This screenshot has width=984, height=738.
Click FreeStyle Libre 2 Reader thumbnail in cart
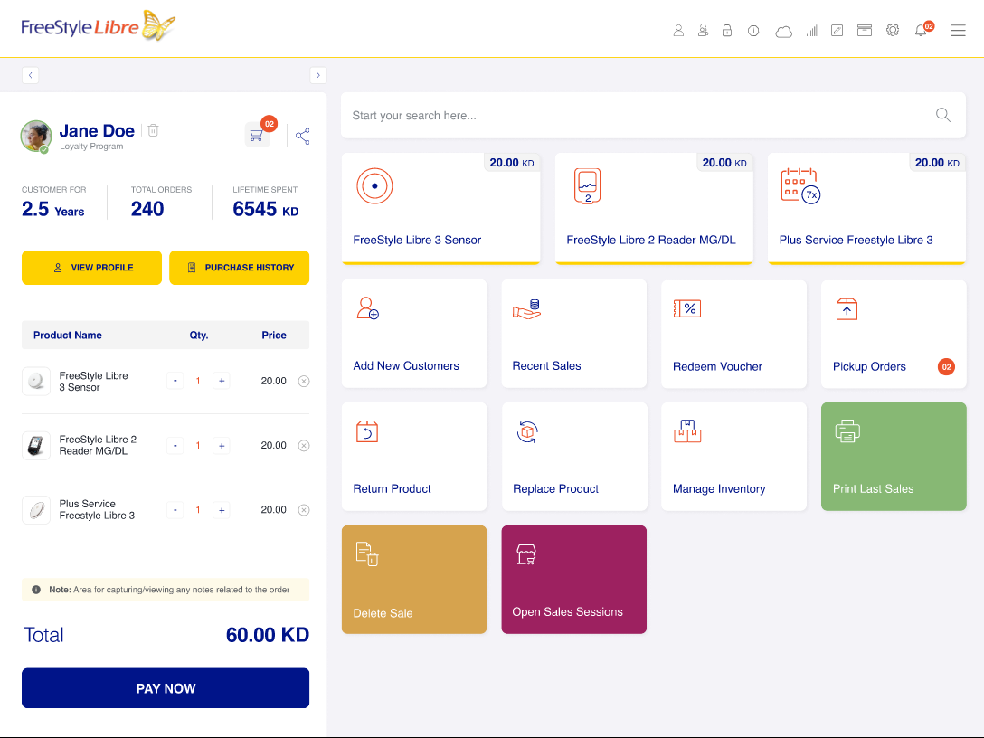(x=36, y=446)
